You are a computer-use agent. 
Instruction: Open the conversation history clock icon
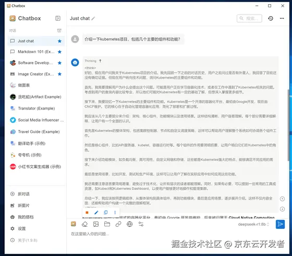click(271, 18)
